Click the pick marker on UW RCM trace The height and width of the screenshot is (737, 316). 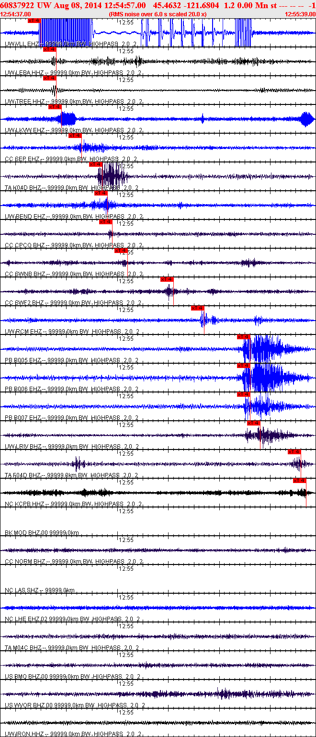(x=198, y=308)
